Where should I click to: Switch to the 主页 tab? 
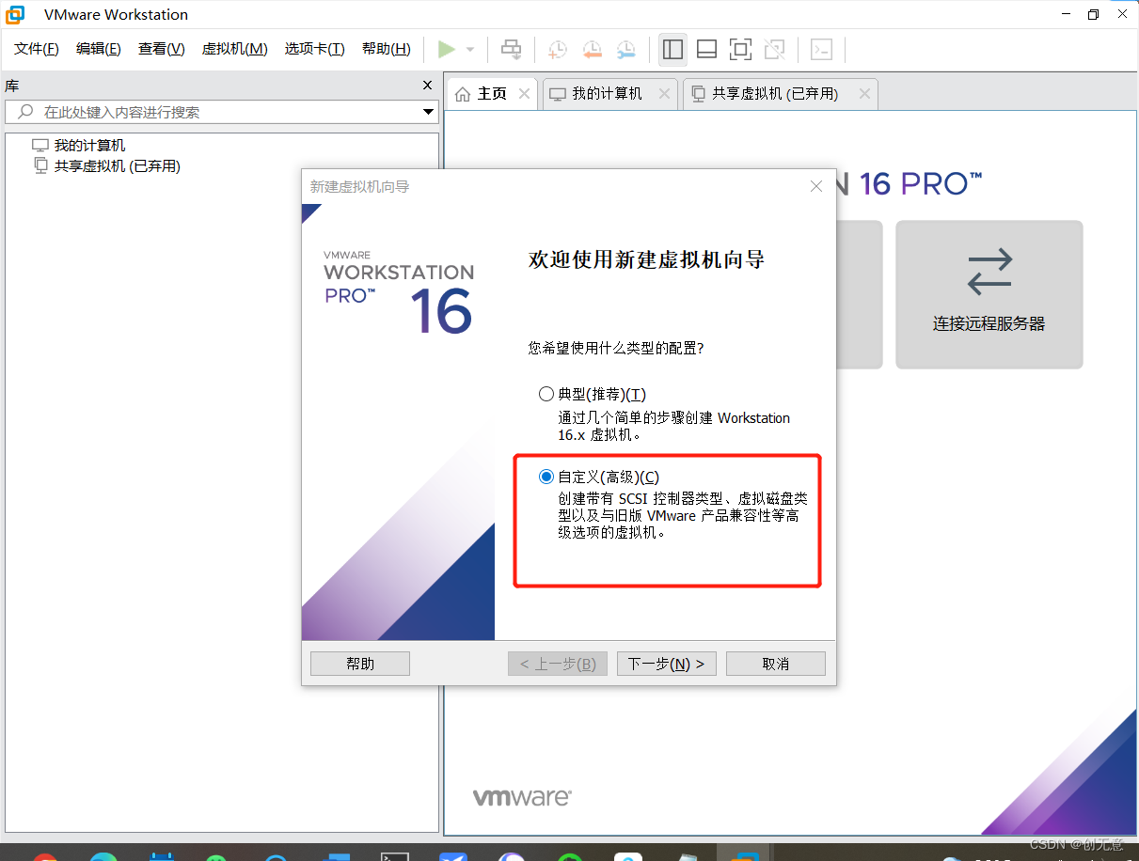(492, 94)
